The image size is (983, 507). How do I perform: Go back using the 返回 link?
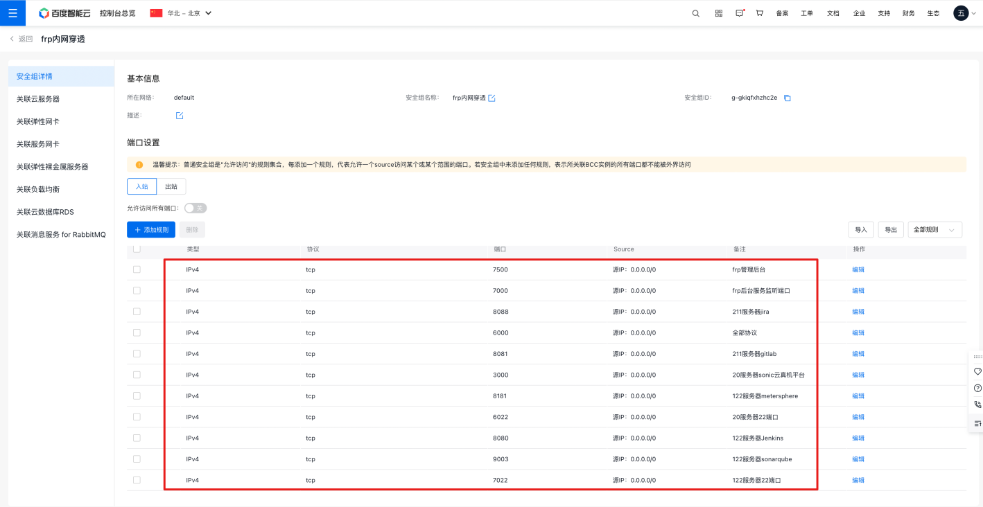(21, 39)
